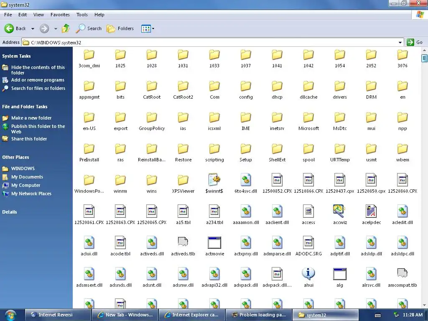Open the Edit menu
This screenshot has width=428, height=321.
pos(23,15)
